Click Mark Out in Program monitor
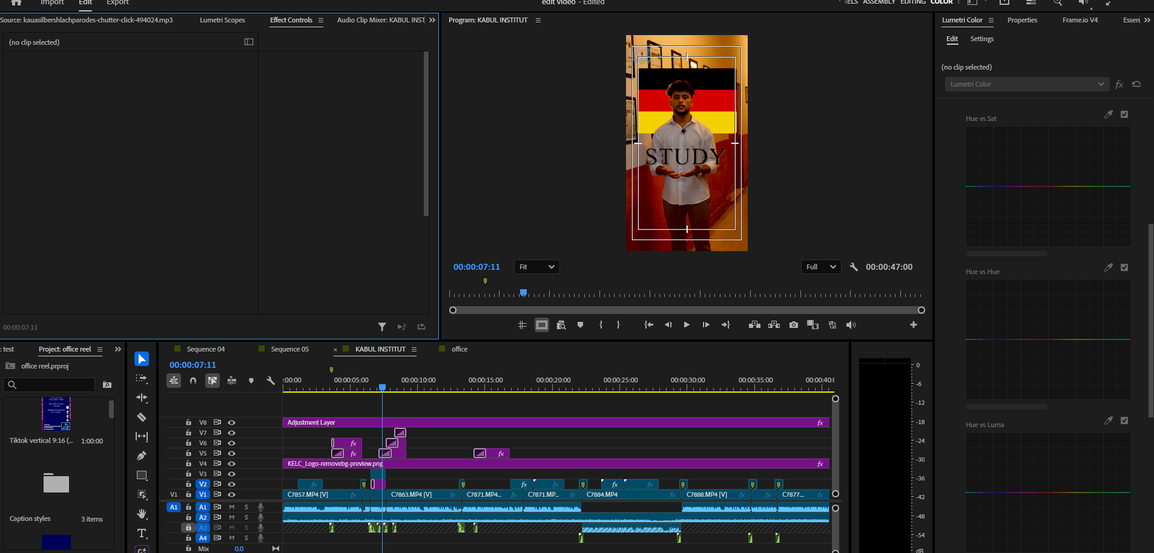This screenshot has width=1154, height=553. pos(618,325)
